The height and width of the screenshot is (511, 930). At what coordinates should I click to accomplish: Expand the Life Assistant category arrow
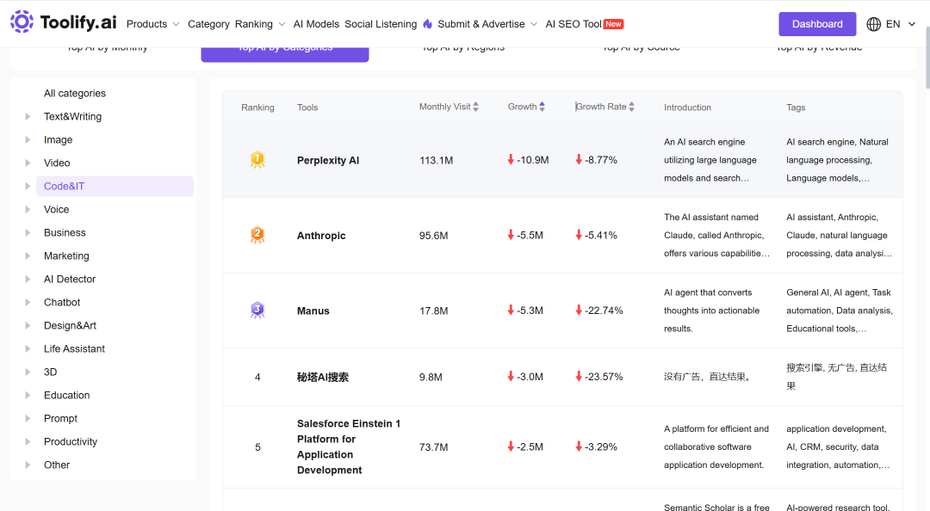[x=28, y=348]
